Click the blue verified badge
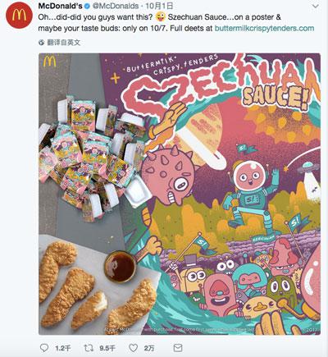The height and width of the screenshot is (357, 328). point(88,6)
